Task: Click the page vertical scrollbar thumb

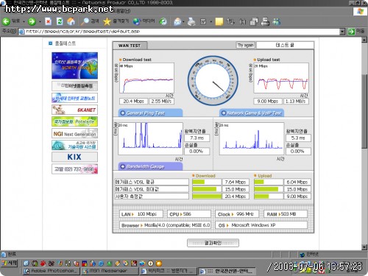Action: tap(364, 110)
